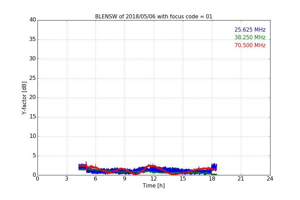Click the x-axis tick value 3
Screen dimensions: 300x200
click(67, 179)
